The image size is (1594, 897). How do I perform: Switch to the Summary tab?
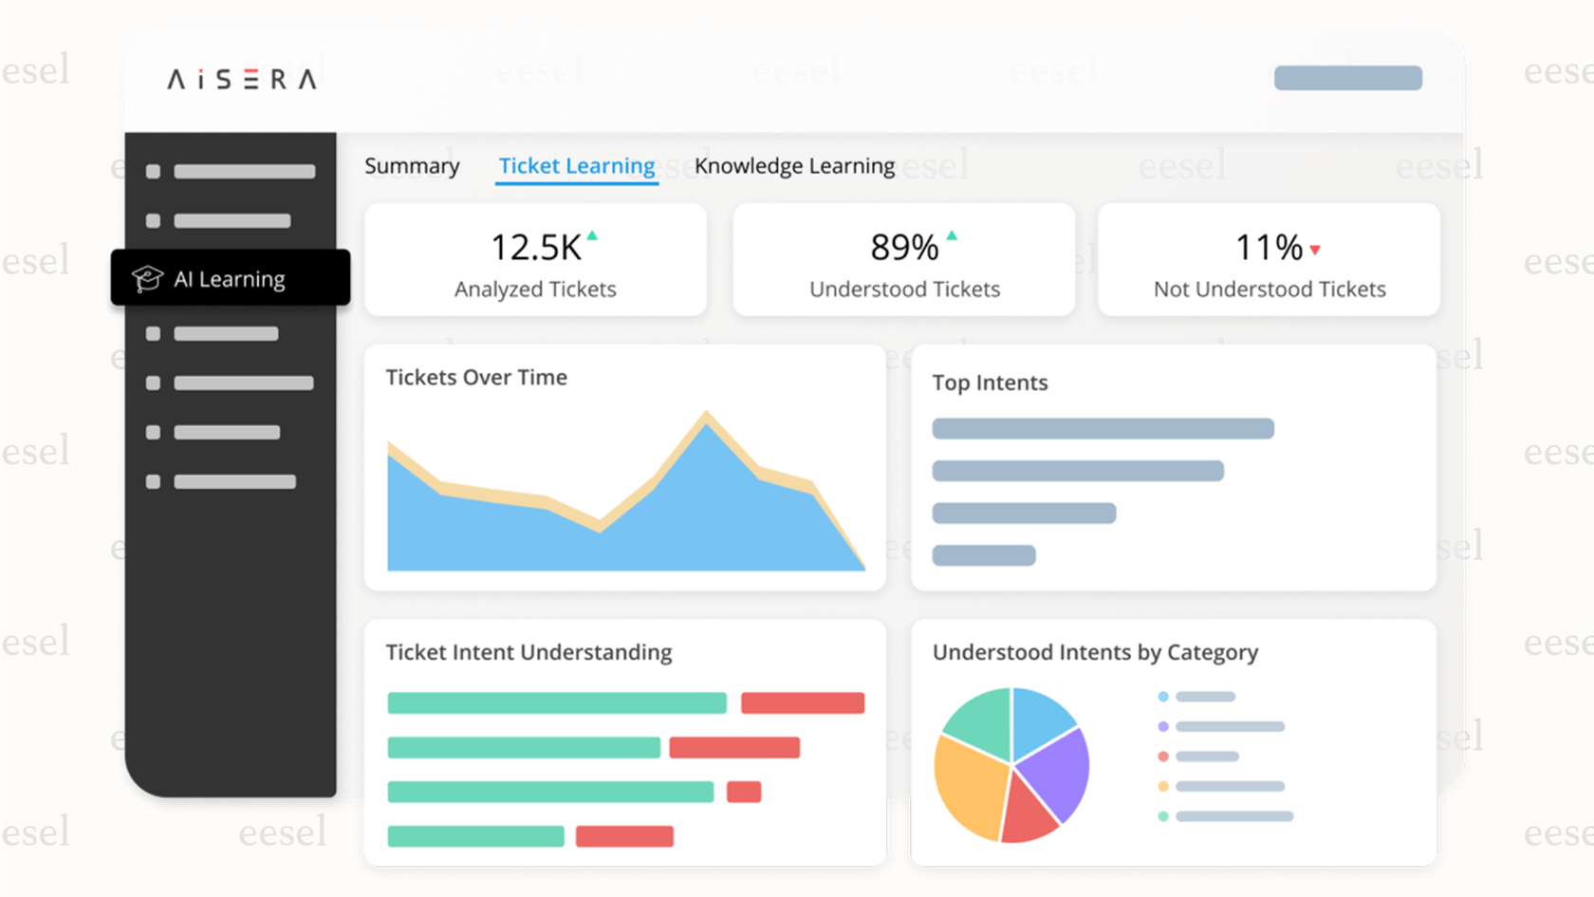tap(412, 165)
